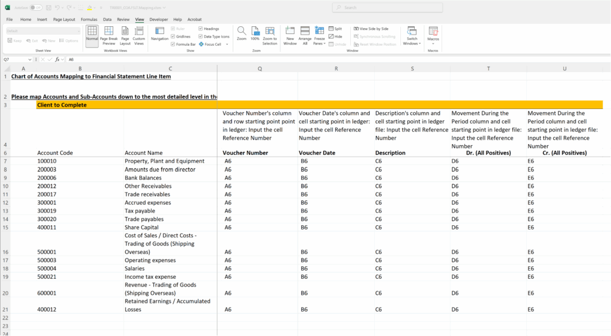Click the Split window button
Screen dimensions: 611x336
click(335, 29)
